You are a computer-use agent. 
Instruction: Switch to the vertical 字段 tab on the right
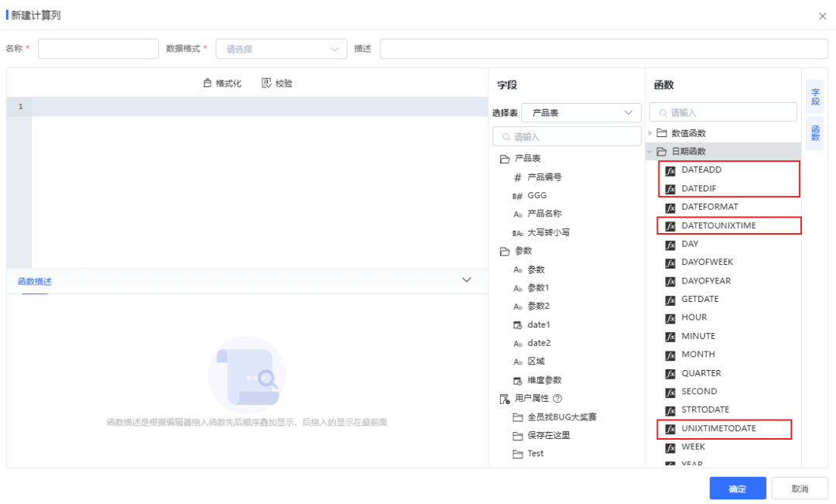(x=814, y=94)
